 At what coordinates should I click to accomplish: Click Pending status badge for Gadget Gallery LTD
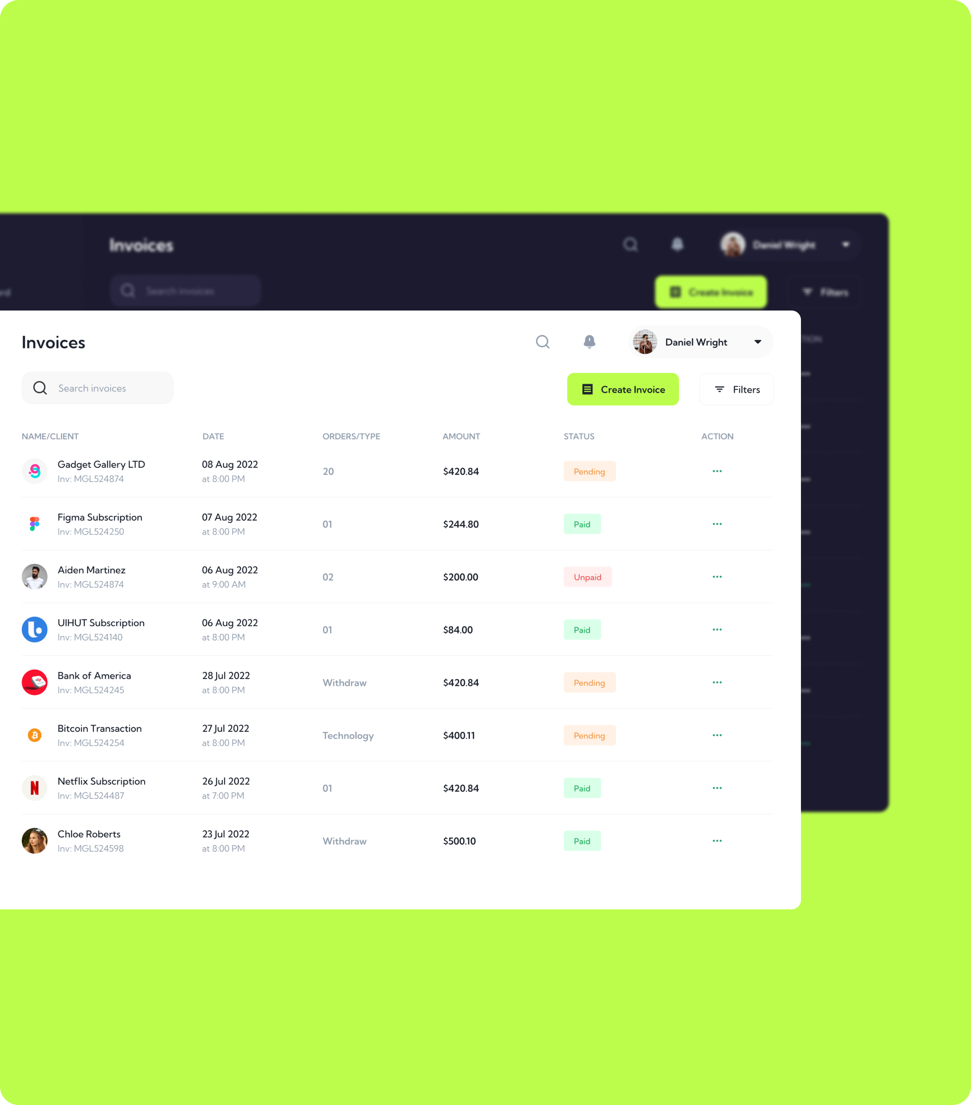point(589,471)
